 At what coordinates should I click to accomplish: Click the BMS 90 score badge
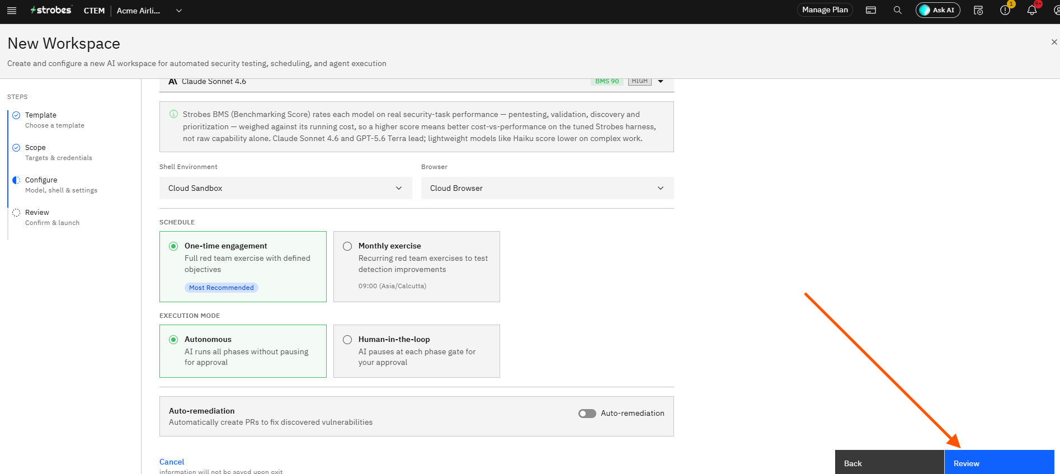607,82
